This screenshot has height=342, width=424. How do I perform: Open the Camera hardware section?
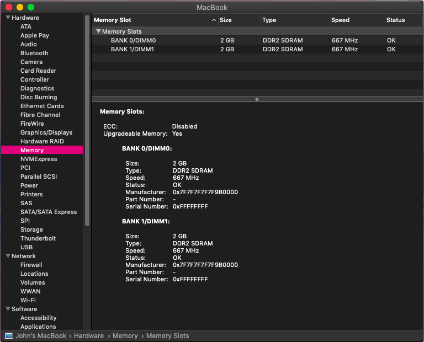(31, 62)
